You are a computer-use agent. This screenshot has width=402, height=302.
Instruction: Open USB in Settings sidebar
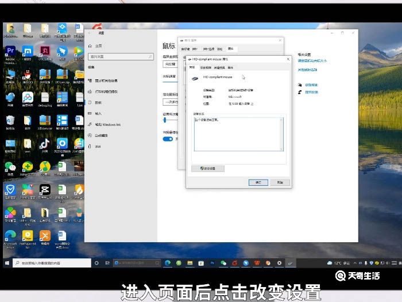[98, 146]
